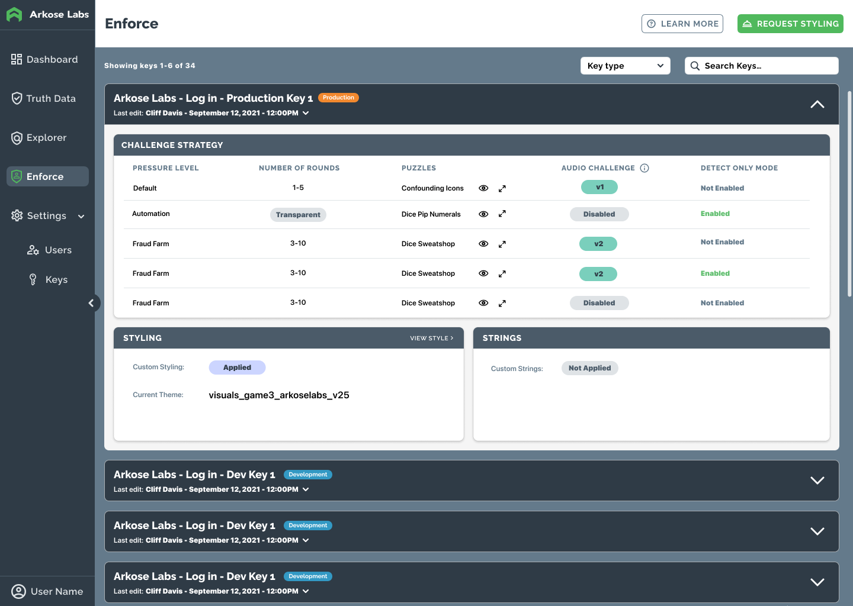This screenshot has height=606, width=853.
Task: Expand Dice Sweatshop puzzle in Enabled row
Action: click(502, 273)
